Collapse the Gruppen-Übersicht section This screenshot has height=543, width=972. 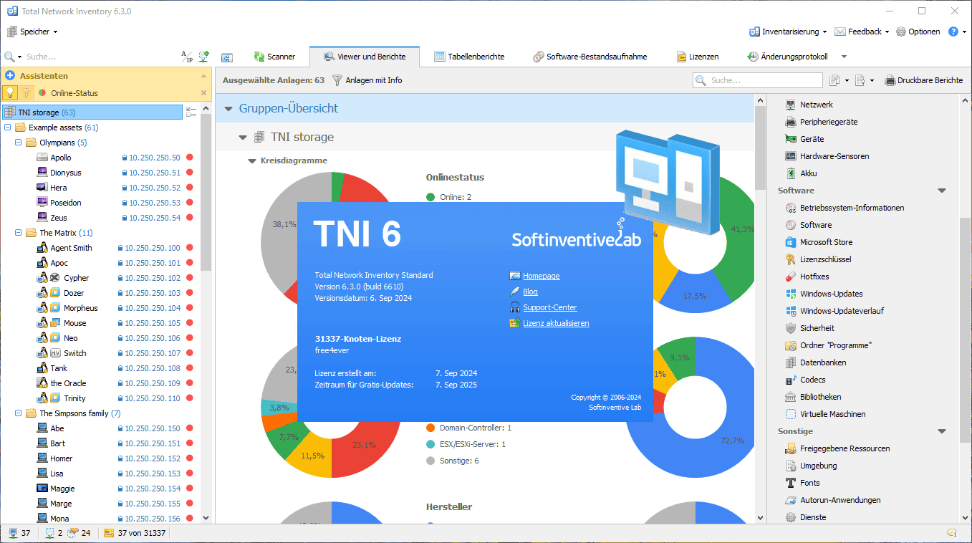point(228,109)
